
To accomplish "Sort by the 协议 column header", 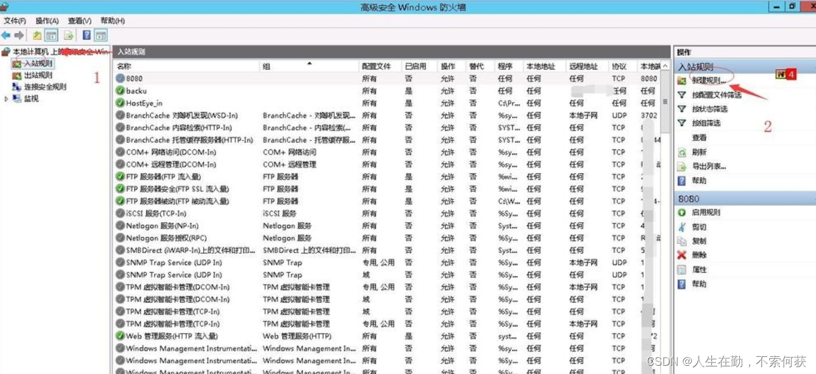I will tap(623, 66).
